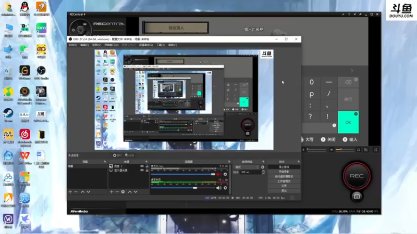Move the source up in the sources list
This screenshot has width=417, height=234.
pos(130,191)
